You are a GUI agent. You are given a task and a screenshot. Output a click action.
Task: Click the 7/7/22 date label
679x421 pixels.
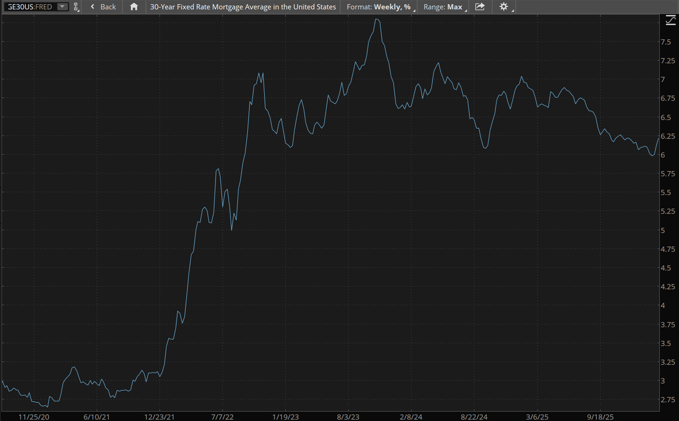[x=222, y=416]
